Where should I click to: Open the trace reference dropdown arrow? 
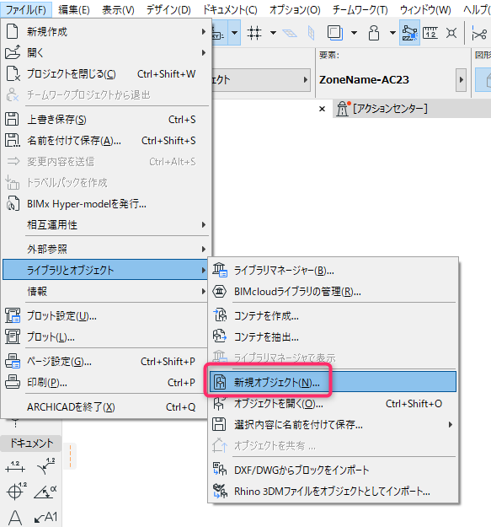pos(354,33)
